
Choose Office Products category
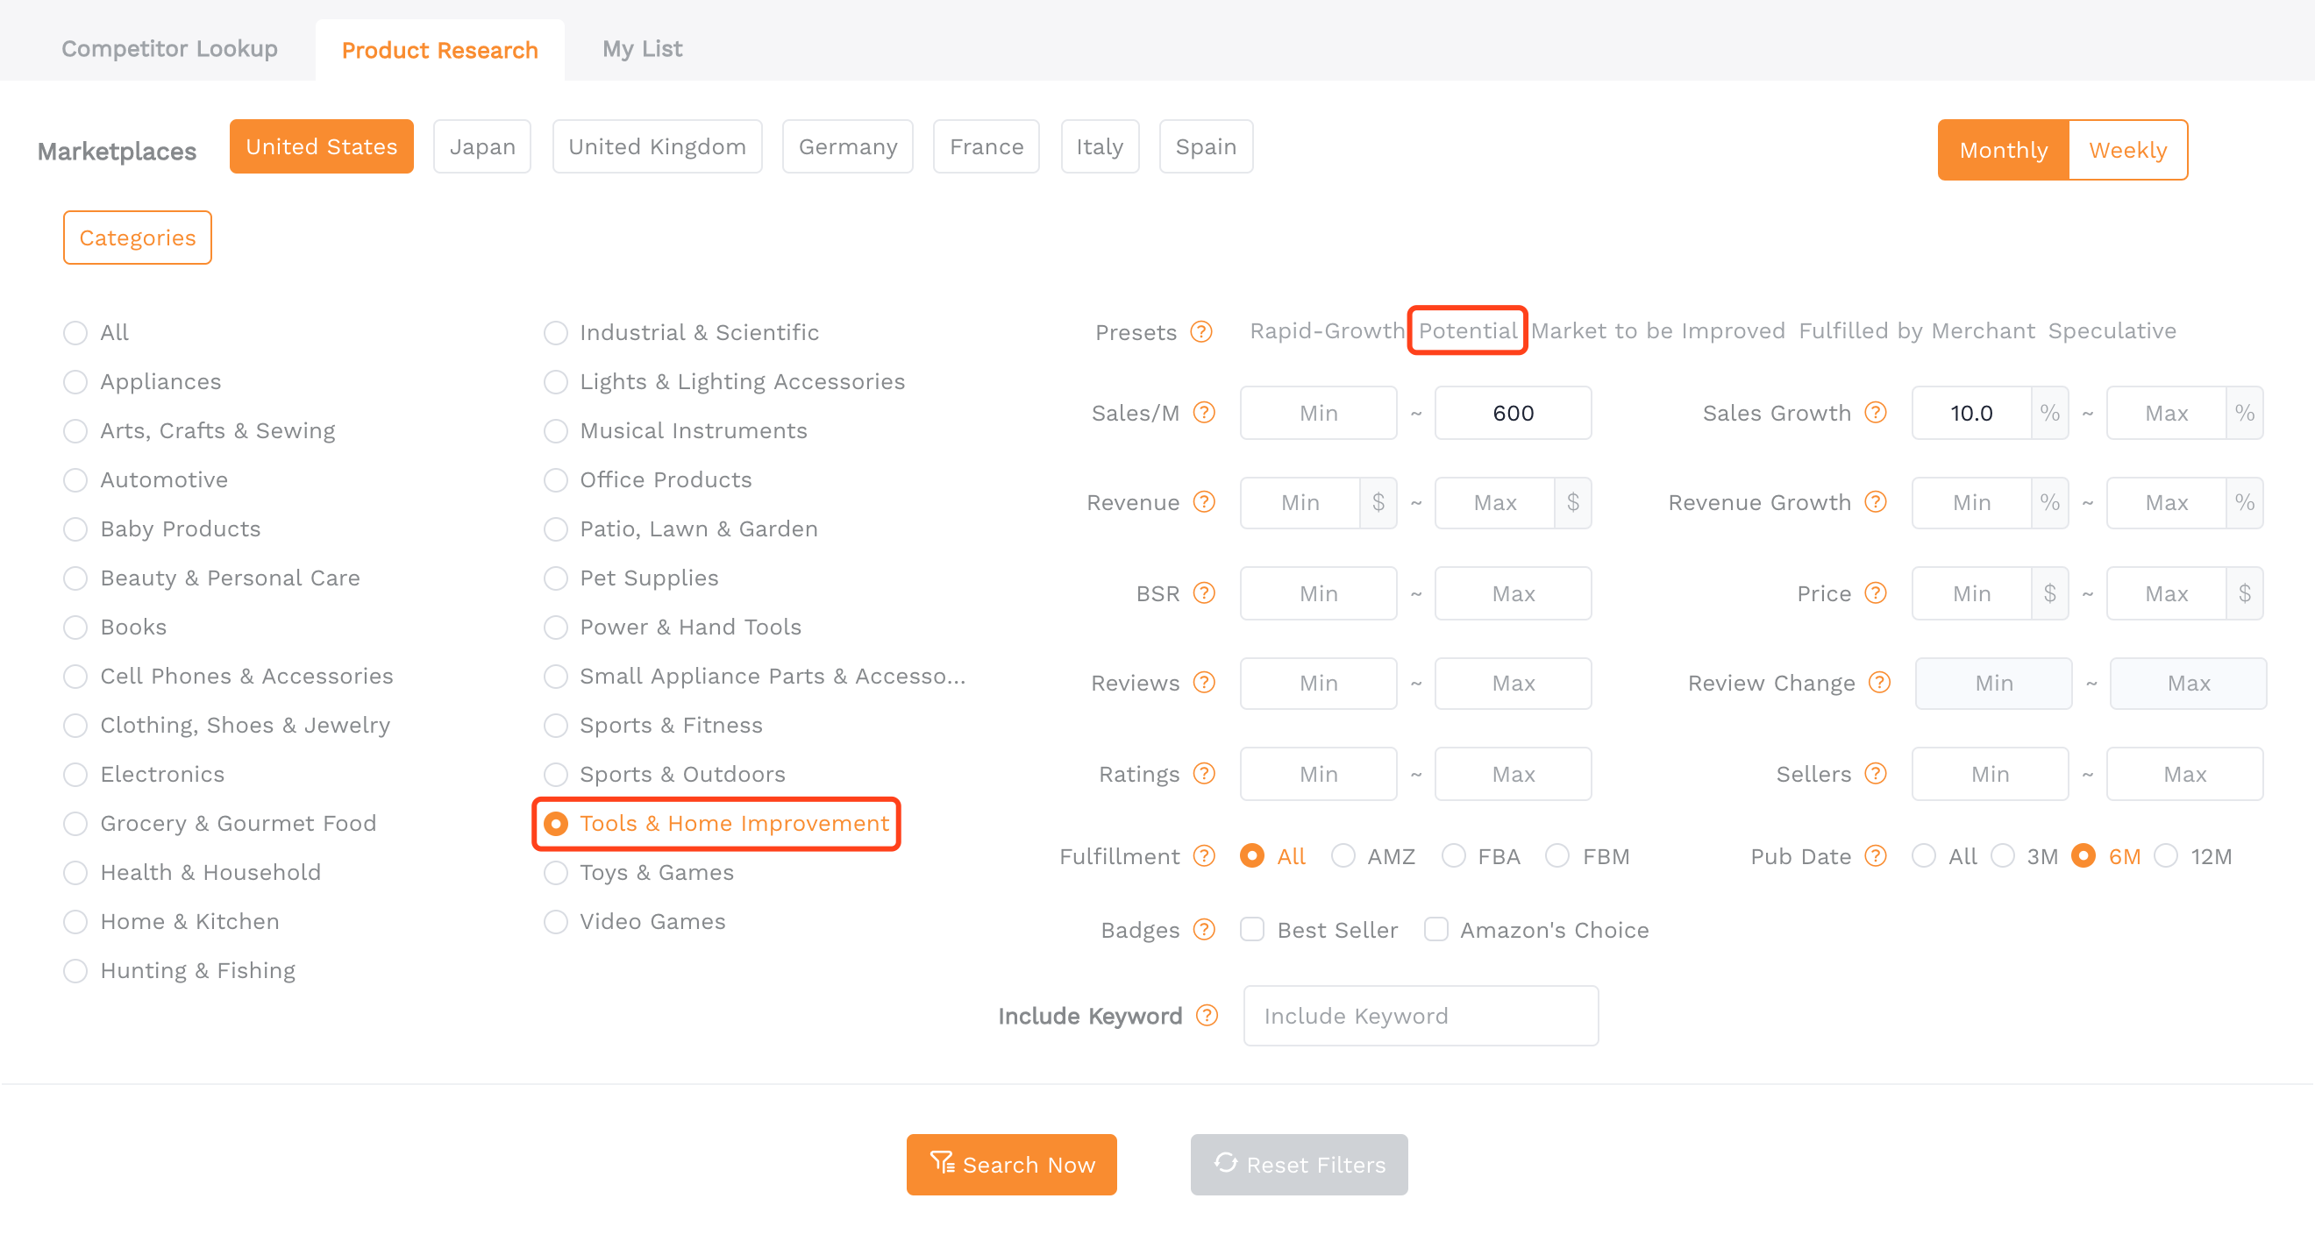click(556, 480)
